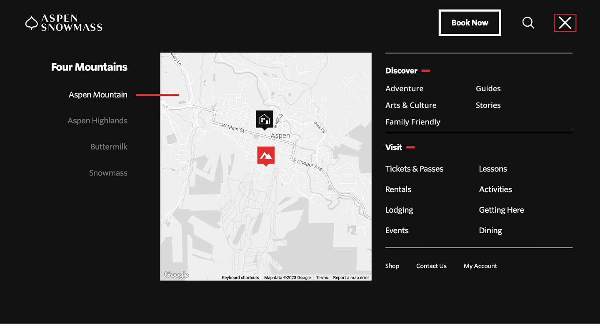Image resolution: width=600 pixels, height=324 pixels.
Task: Open the Visit section heading
Action: pos(394,147)
